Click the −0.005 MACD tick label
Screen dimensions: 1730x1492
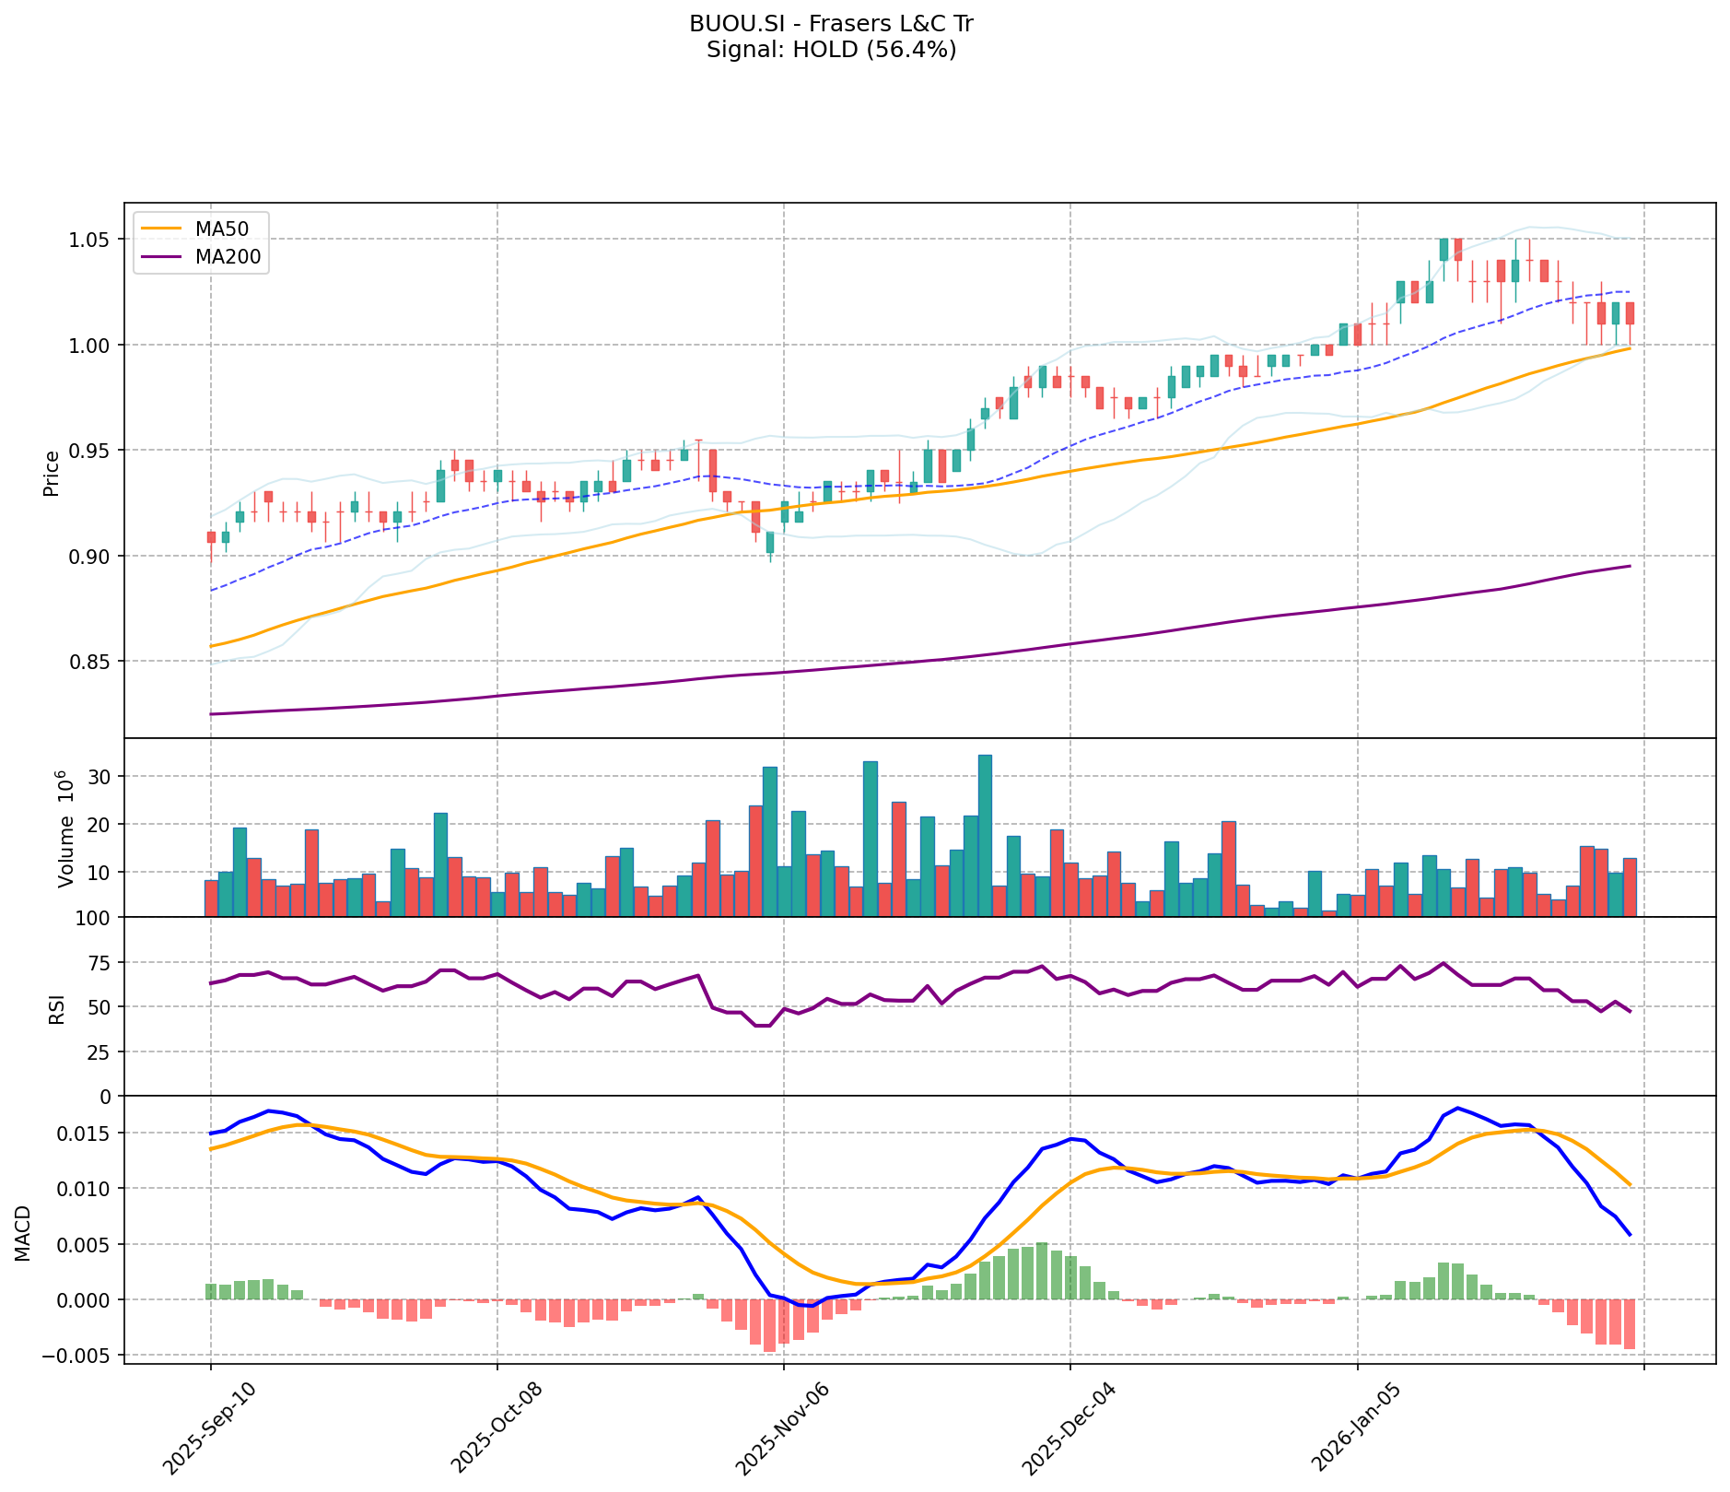click(79, 1357)
